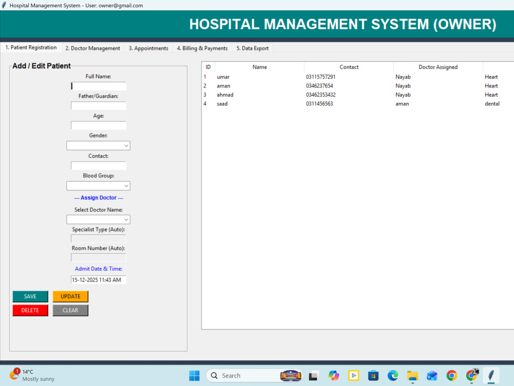The height and width of the screenshot is (386, 514).
Task: Click the feather icon in the title bar
Action: [4, 5]
